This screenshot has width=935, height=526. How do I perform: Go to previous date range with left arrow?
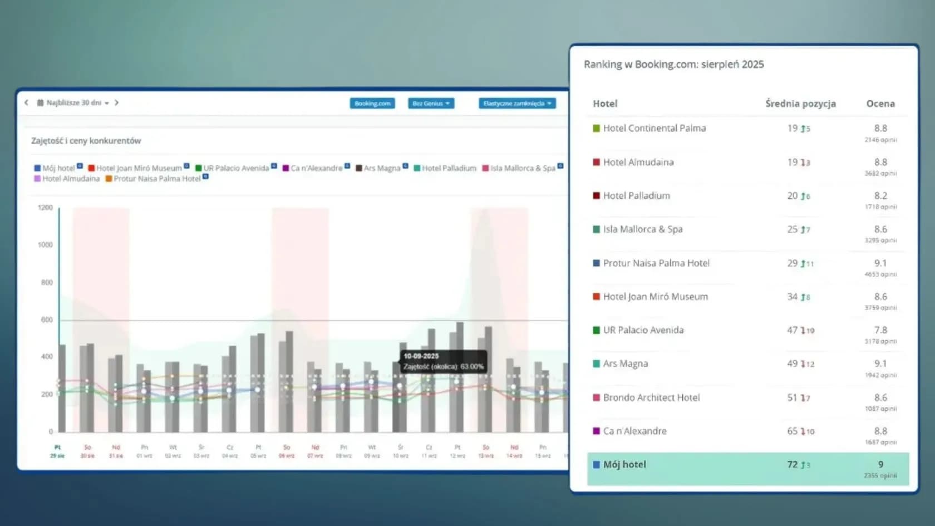26,102
